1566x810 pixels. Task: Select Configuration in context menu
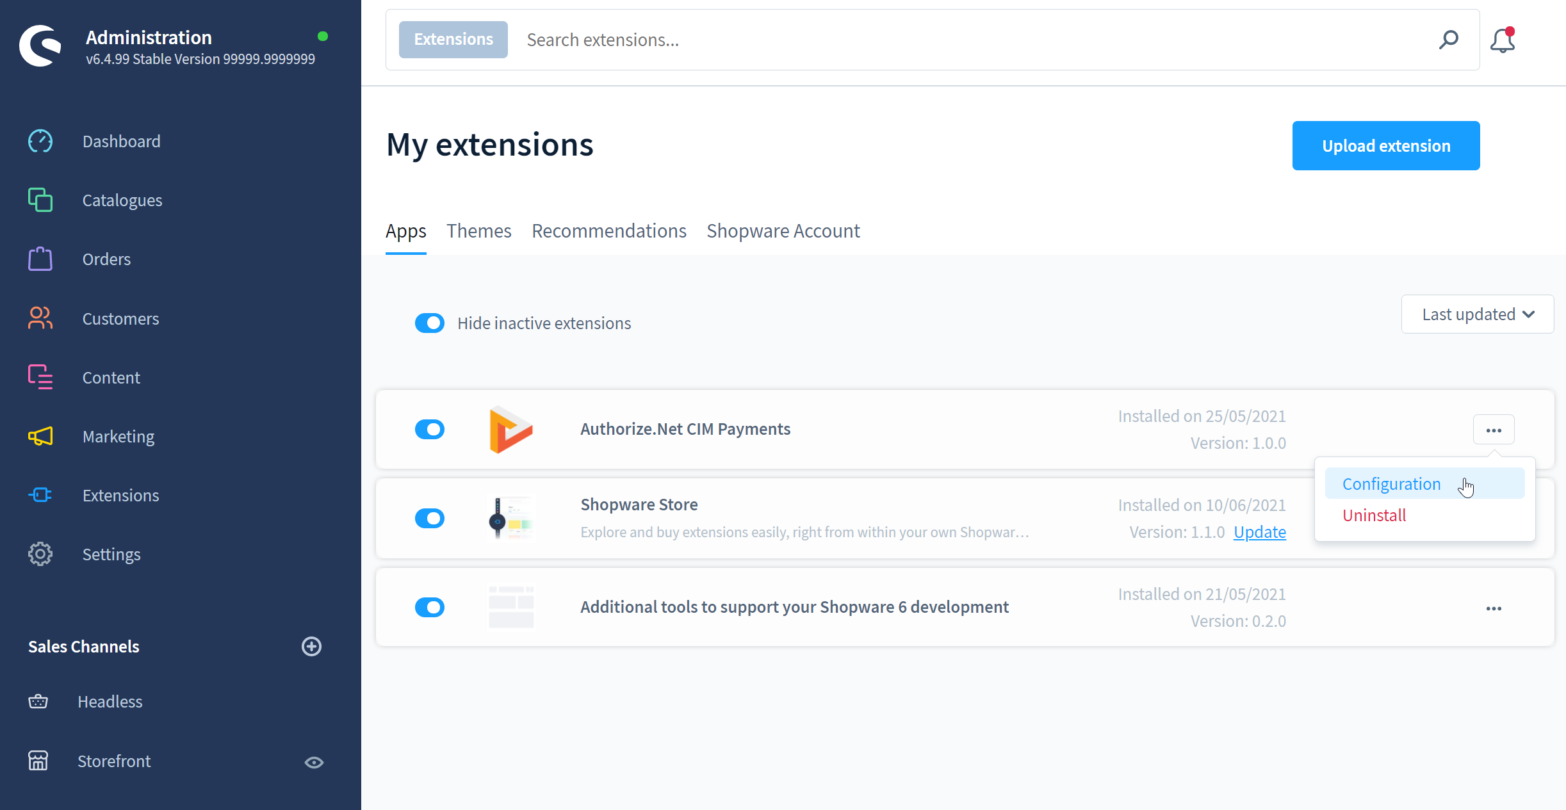coord(1424,484)
